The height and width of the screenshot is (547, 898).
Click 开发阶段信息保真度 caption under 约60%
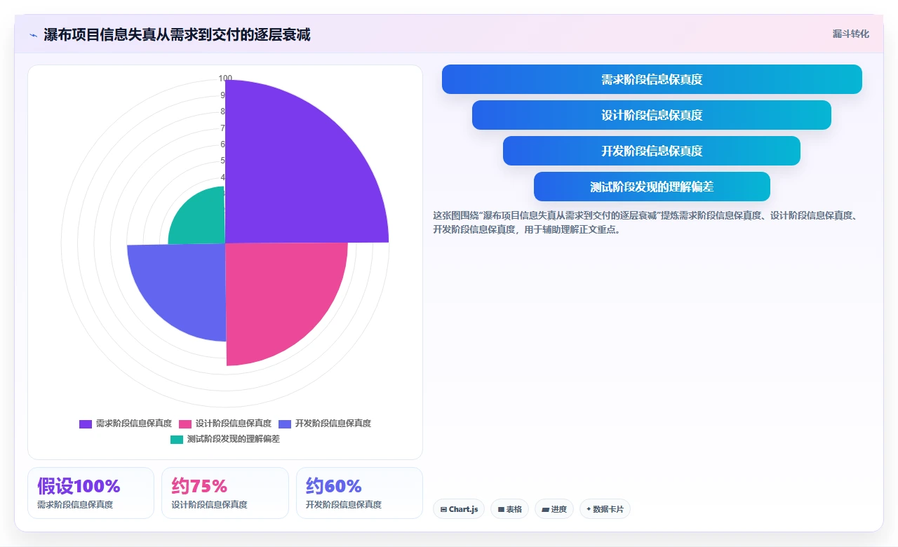click(344, 504)
